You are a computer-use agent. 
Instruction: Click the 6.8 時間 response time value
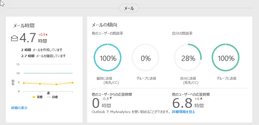(188, 103)
